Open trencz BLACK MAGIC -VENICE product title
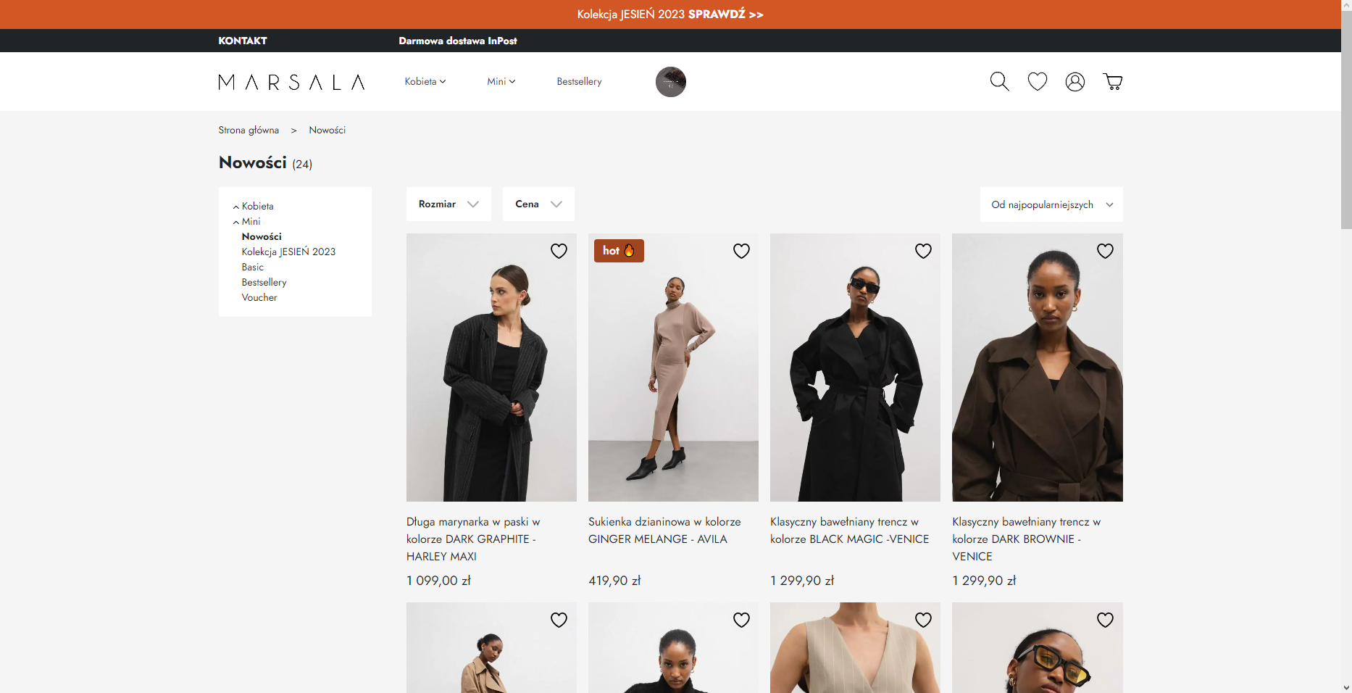The width and height of the screenshot is (1352, 693). pos(849,530)
